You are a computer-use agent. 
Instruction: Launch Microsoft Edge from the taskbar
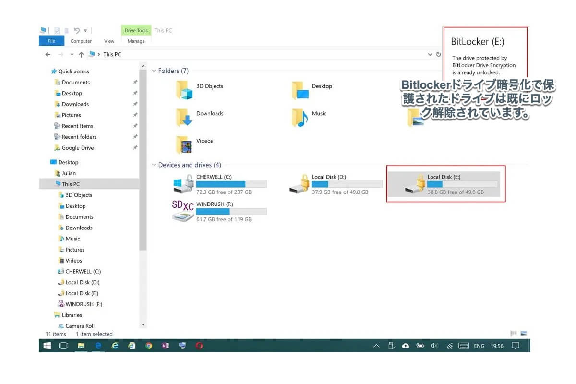[98, 346]
